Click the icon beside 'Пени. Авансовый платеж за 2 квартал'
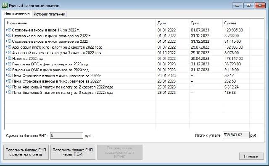This screenshot has width=269, height=166. 10,87
